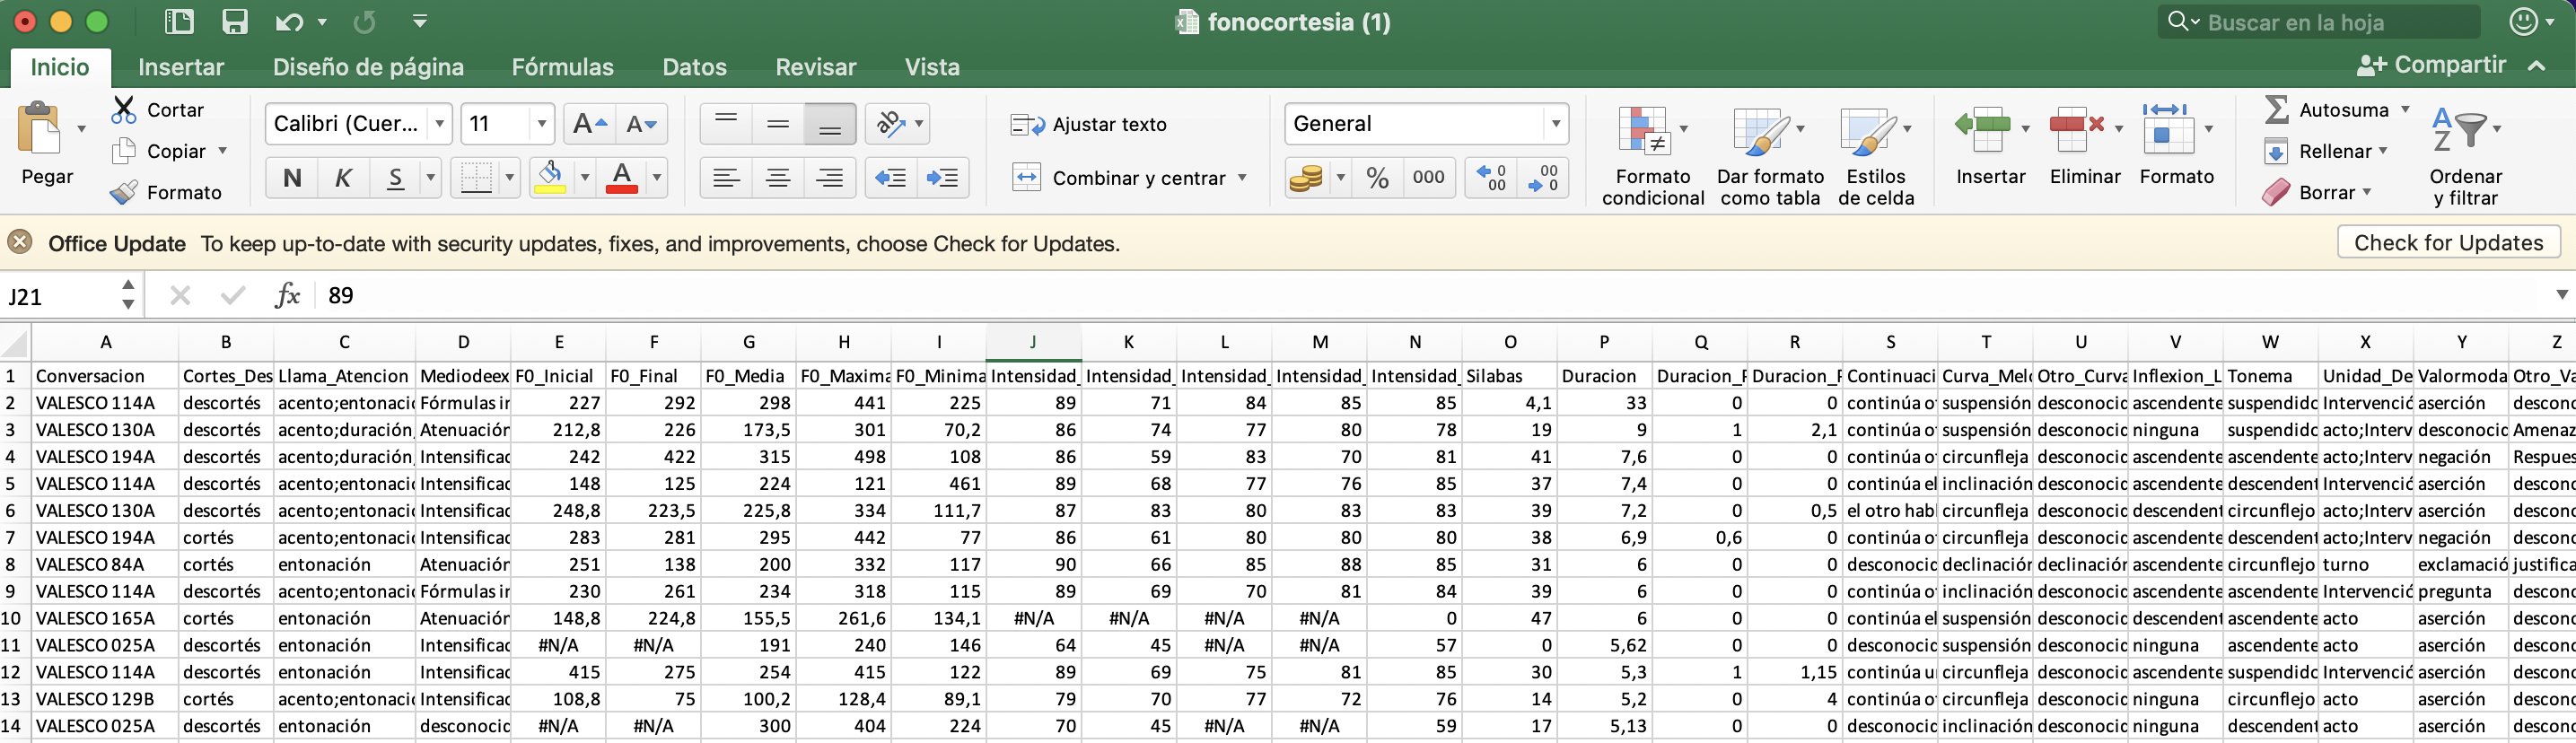This screenshot has height=743, width=2576.
Task: Click the Undo arrow icon
Action: pos(290,22)
